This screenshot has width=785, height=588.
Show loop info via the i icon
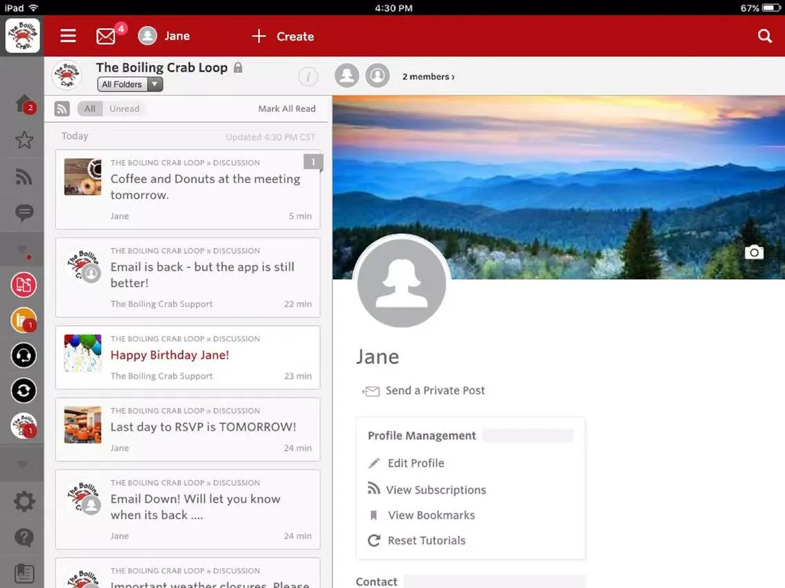point(308,77)
